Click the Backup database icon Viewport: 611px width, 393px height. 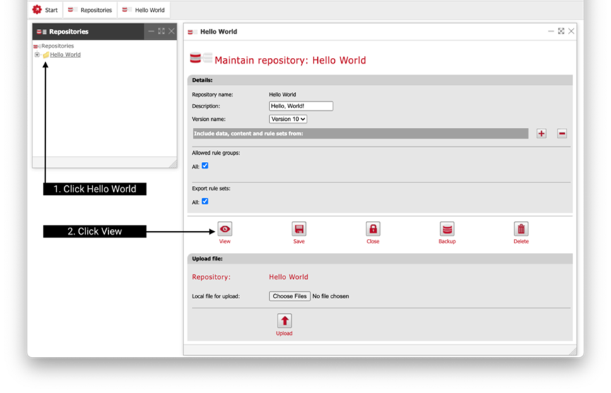[x=447, y=229]
